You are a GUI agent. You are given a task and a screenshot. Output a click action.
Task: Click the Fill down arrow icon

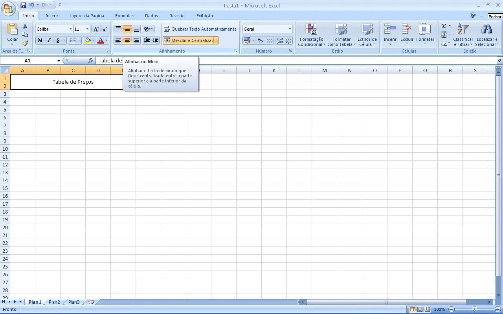(444, 35)
